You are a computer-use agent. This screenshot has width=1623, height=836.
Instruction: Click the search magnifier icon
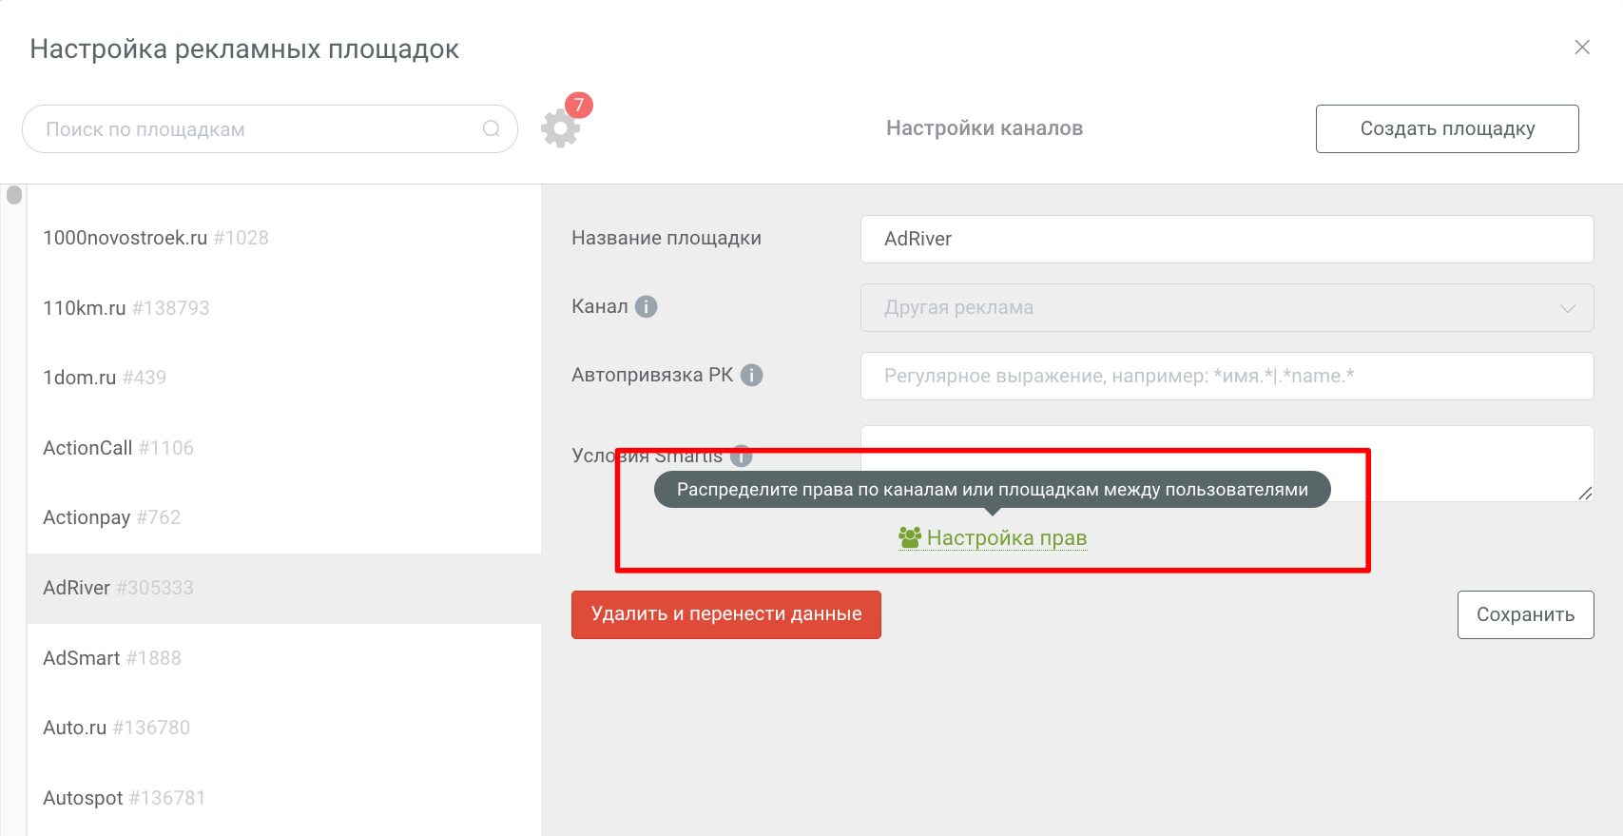pos(491,128)
